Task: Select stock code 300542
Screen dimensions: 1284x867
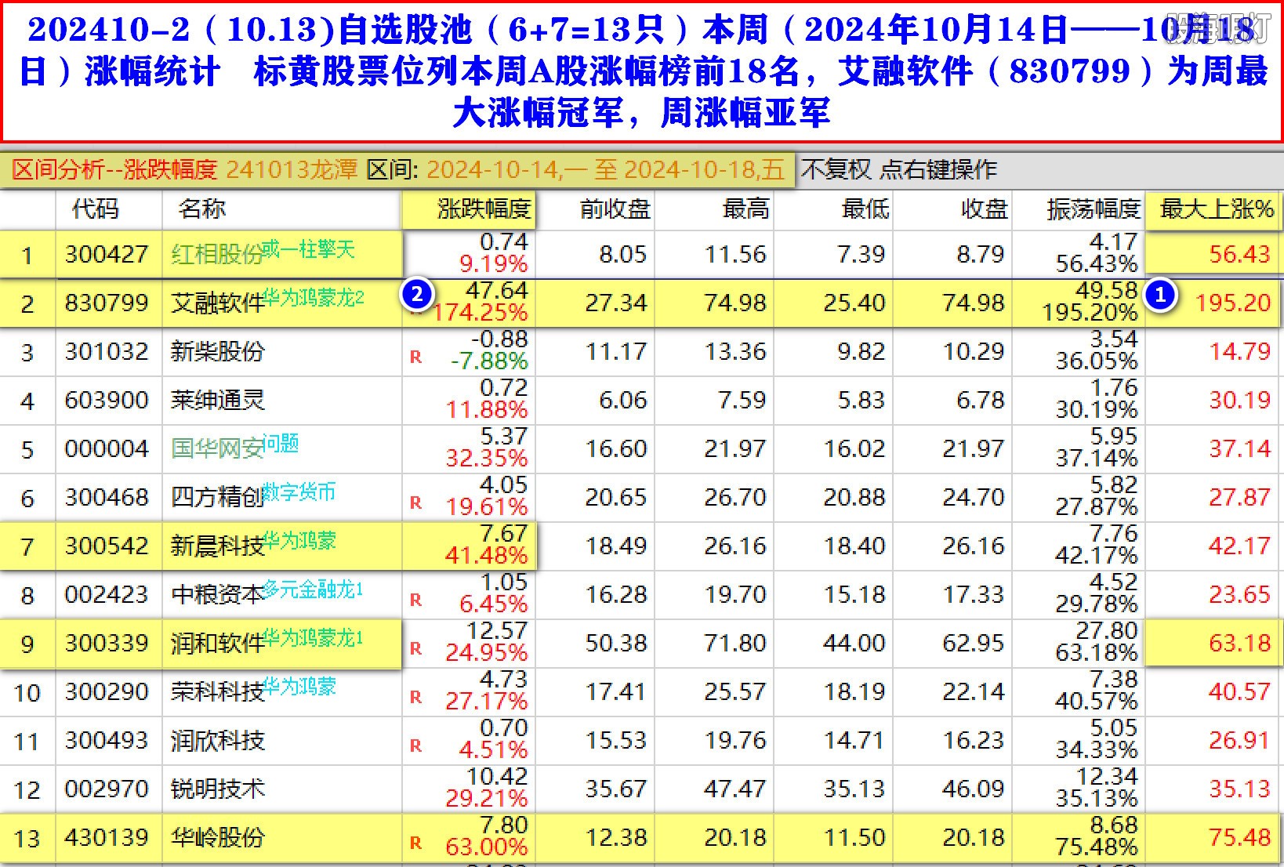Action: point(107,546)
